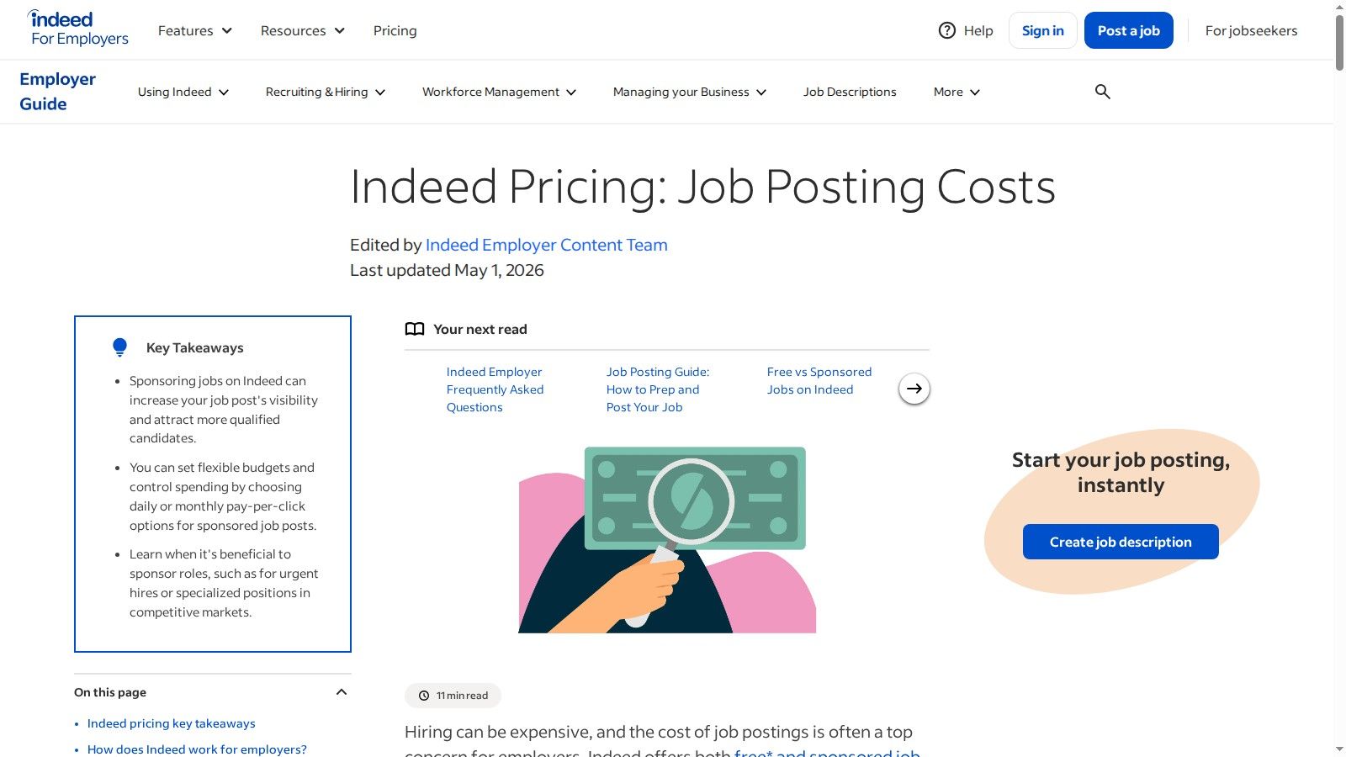
Task: Click the bullet about sponsoring jobs visibility
Action: (224, 410)
